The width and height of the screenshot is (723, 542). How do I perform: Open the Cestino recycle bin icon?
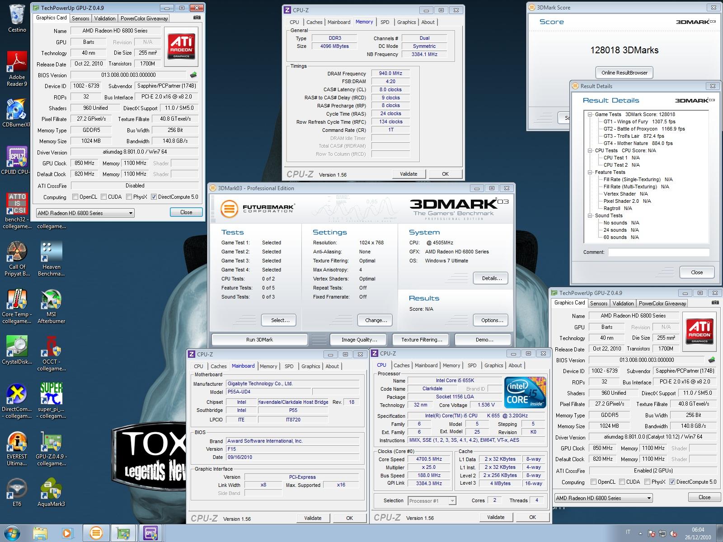tap(17, 18)
